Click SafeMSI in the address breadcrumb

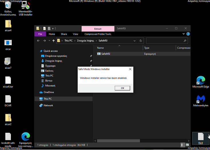coord(103,41)
